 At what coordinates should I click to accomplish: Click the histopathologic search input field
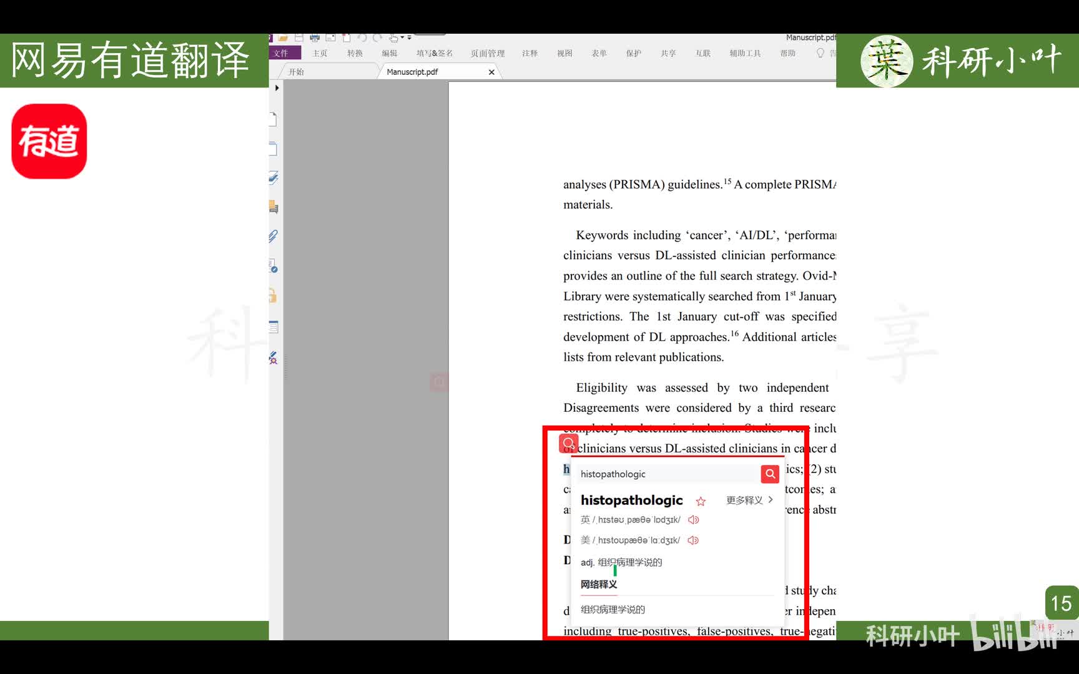(665, 474)
